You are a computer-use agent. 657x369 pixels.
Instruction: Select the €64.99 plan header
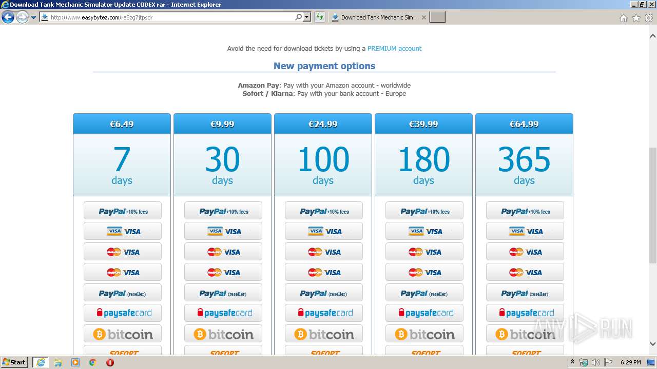point(524,124)
